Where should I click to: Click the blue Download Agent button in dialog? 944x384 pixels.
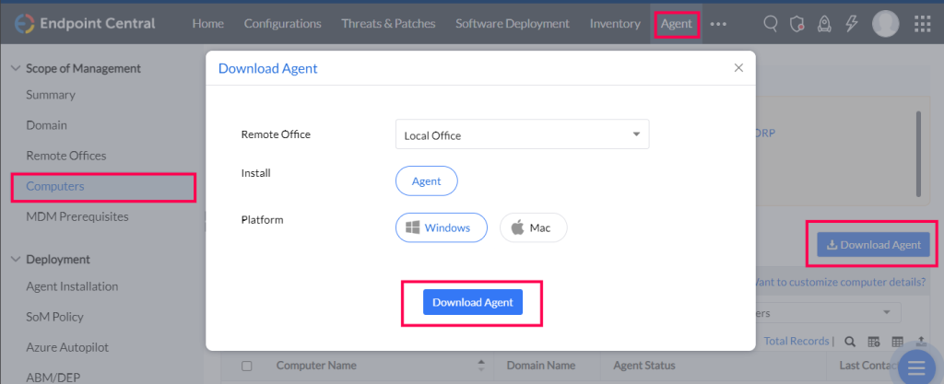click(x=473, y=302)
